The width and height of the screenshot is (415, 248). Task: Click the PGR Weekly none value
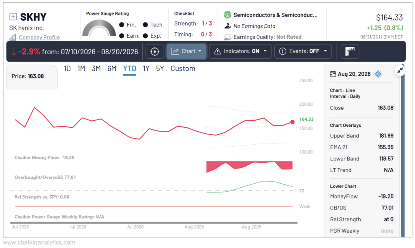(387, 231)
